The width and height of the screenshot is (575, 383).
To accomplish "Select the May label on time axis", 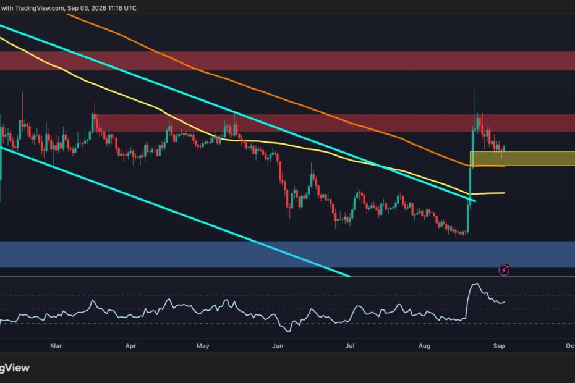I will tap(203, 345).
